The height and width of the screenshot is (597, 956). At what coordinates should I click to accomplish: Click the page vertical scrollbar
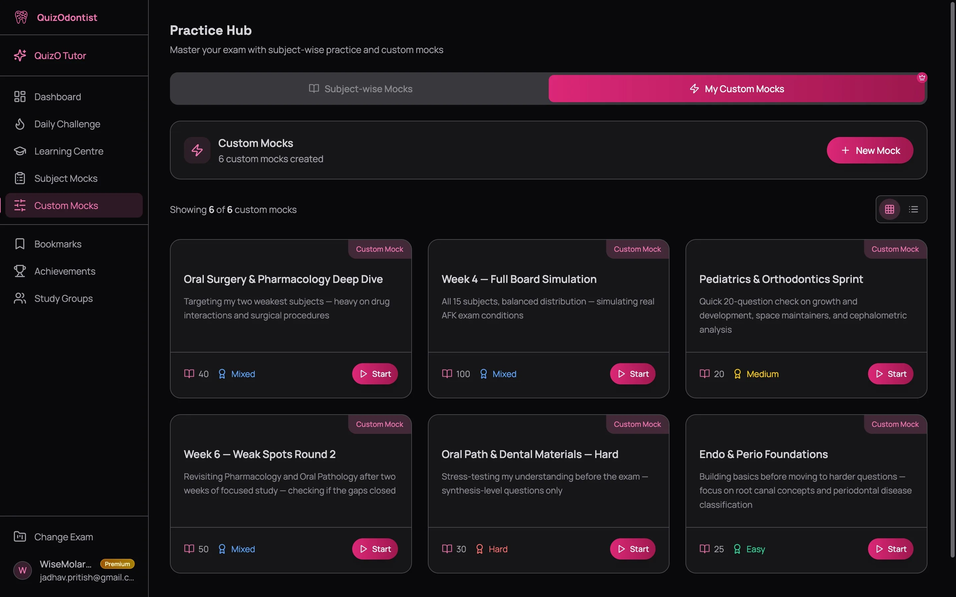(x=952, y=276)
